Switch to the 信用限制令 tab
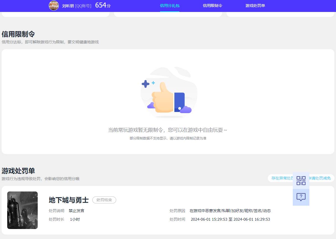The width and height of the screenshot is (336, 239). point(212,5)
